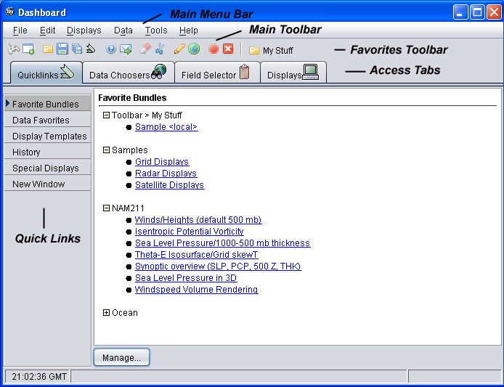Select History in Quick Links list
The image size is (504, 387).
pyautogui.click(x=27, y=152)
